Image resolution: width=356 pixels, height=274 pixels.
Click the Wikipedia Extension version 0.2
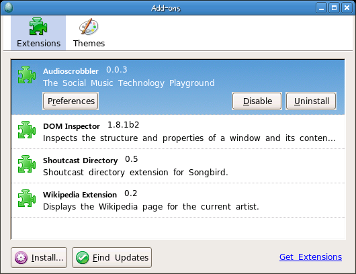131,193
